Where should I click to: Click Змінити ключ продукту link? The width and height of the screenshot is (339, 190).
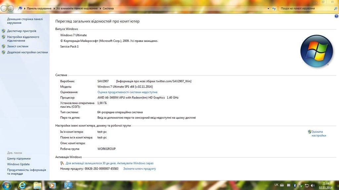pos(139,169)
